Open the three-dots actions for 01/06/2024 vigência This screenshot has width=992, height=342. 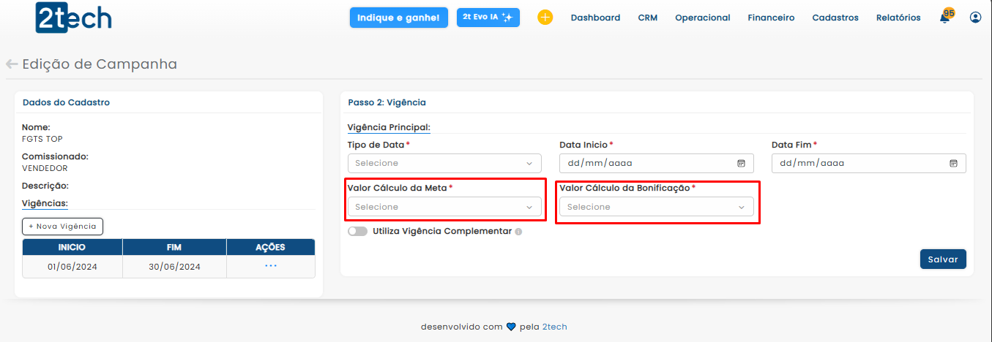tap(271, 266)
